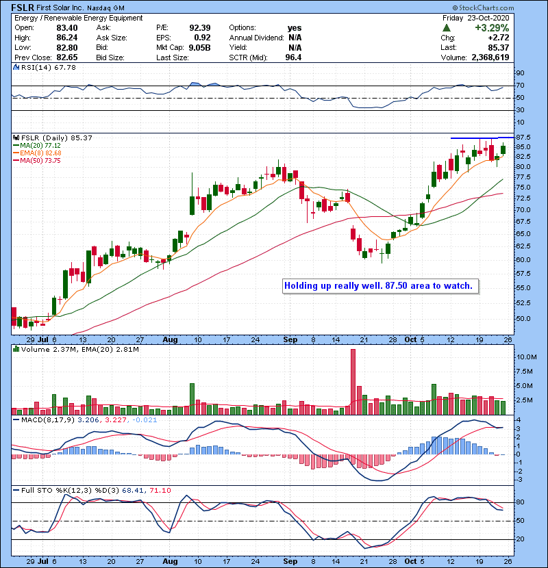This screenshot has width=548, height=568.
Task: Select the 'Holding up really well' annotation box
Action: [379, 285]
